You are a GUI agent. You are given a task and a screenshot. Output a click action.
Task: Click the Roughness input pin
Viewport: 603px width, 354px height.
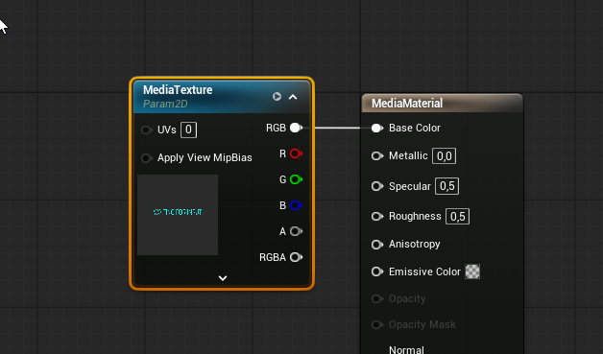coord(377,217)
